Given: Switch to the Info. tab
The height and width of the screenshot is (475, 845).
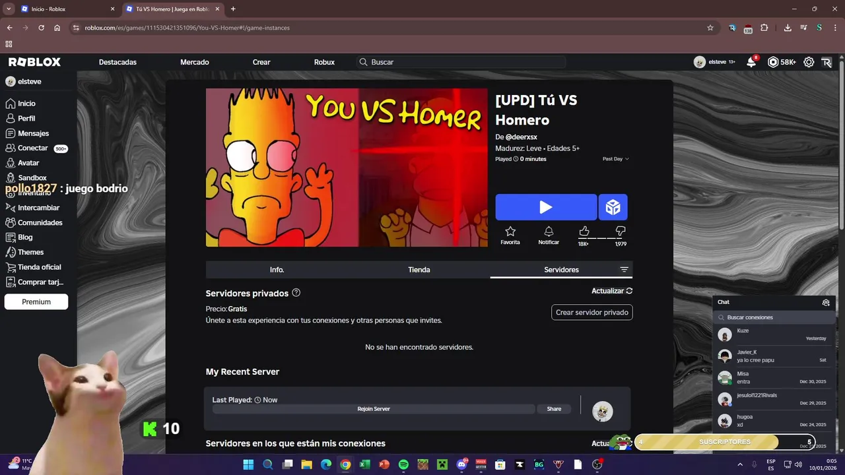Looking at the screenshot, I should click(x=277, y=270).
